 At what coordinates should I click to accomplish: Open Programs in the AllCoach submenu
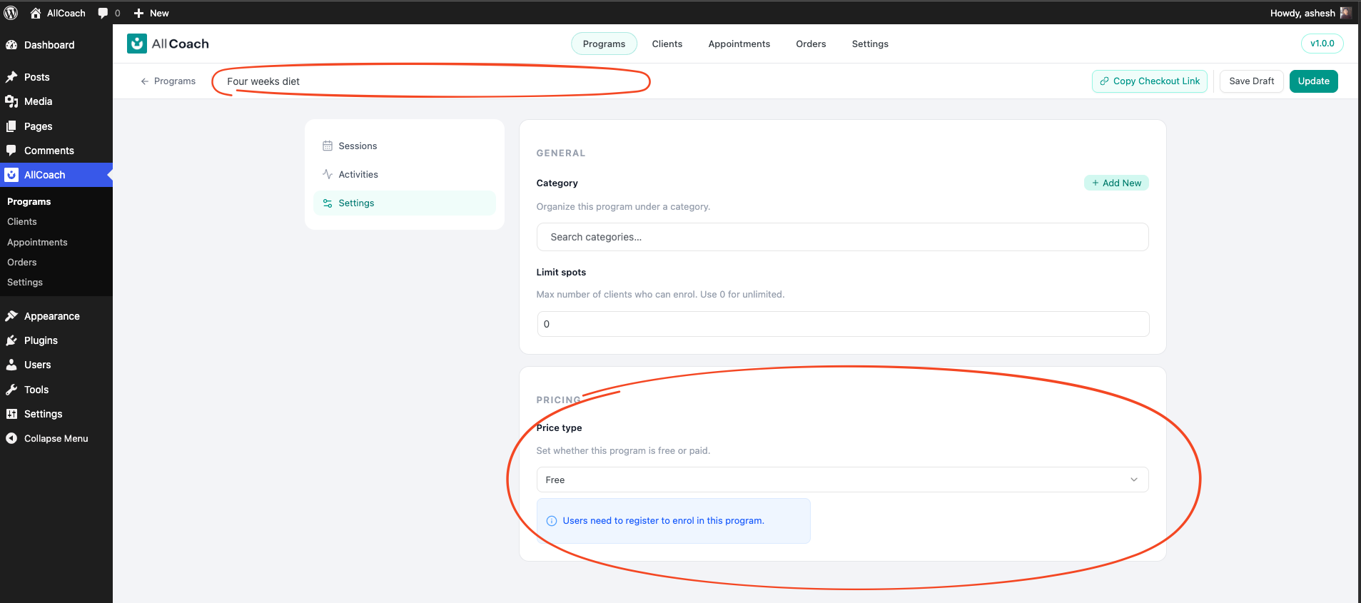[x=29, y=202]
